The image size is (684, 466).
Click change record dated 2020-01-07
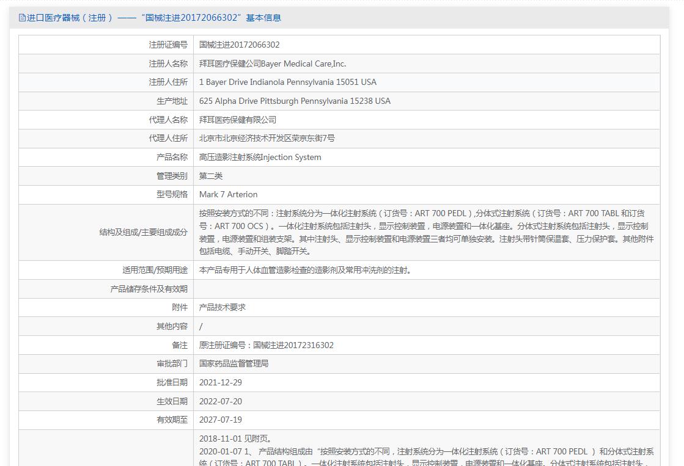(426, 457)
